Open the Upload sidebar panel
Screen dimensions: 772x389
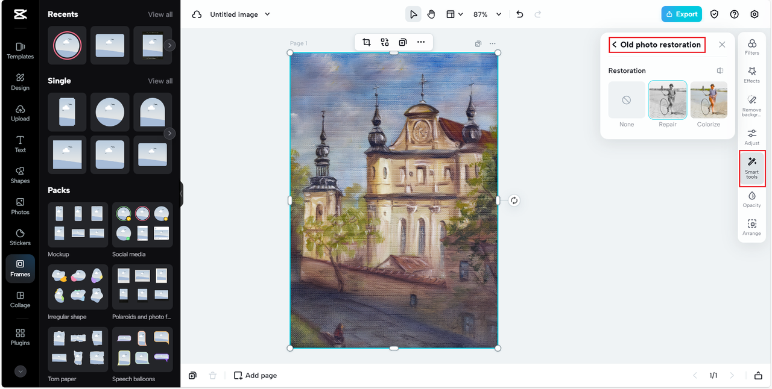(x=20, y=113)
